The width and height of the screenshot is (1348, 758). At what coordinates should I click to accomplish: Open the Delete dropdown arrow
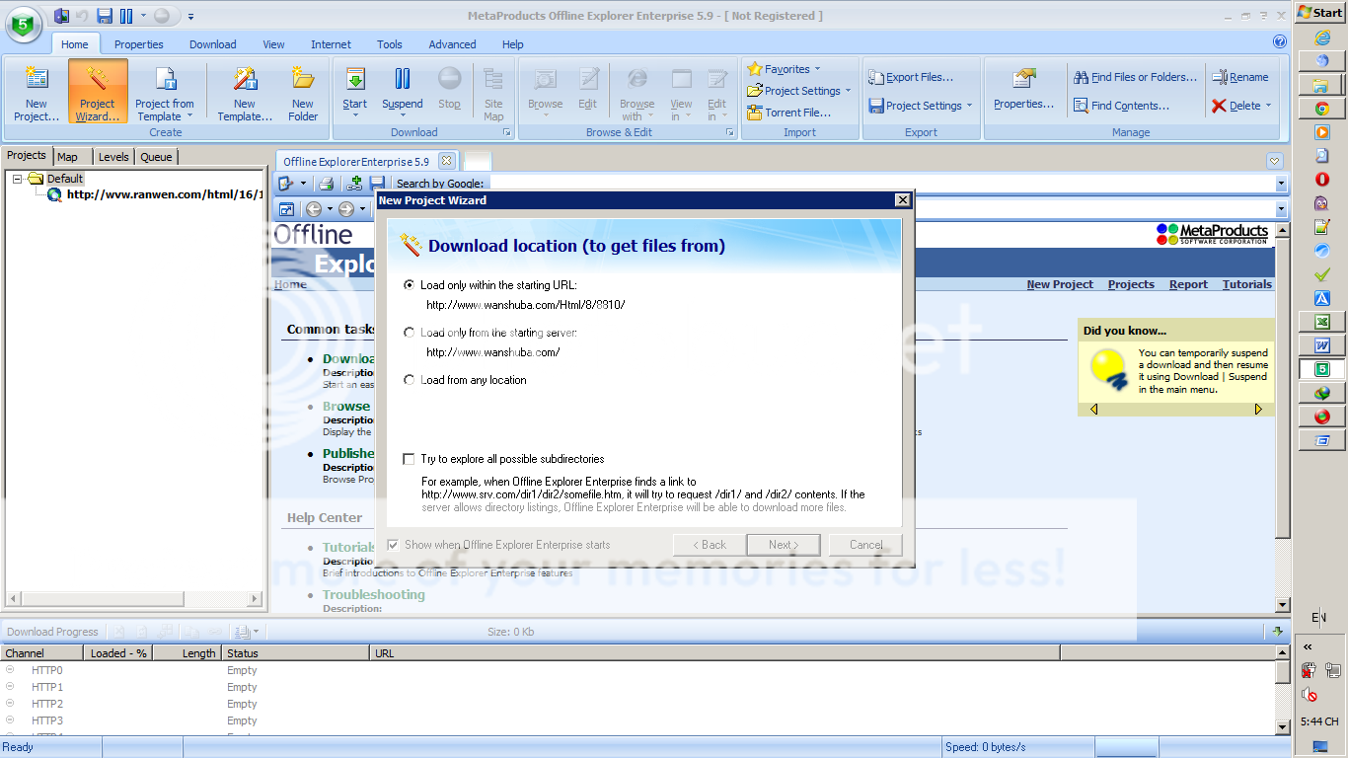pos(1268,106)
